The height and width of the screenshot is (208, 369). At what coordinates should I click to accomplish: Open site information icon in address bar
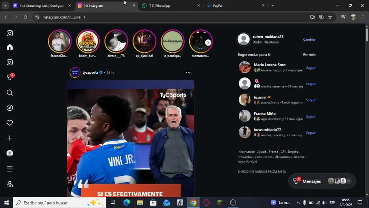37,17
